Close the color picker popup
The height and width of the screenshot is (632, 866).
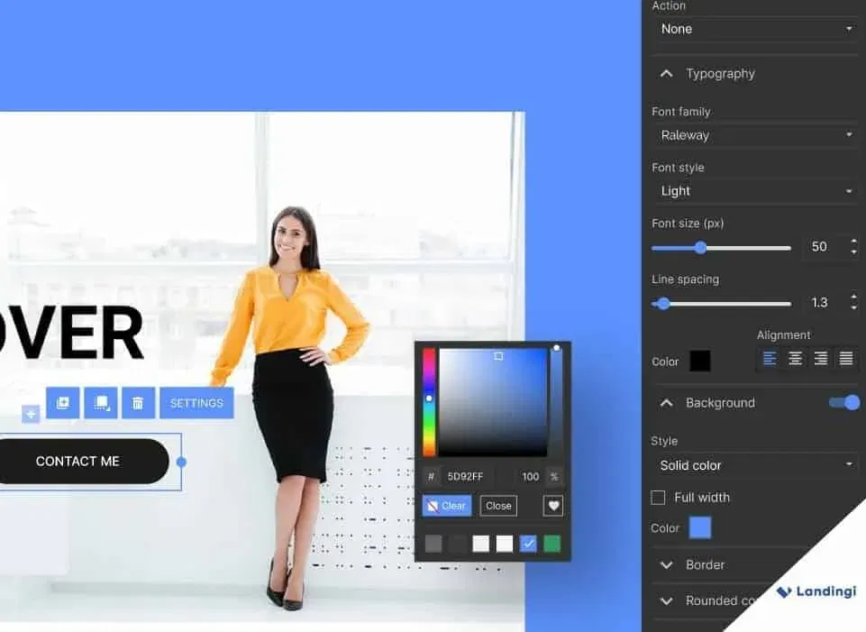coord(498,506)
